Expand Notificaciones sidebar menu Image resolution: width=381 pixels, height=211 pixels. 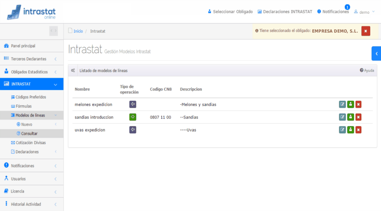coord(32,166)
